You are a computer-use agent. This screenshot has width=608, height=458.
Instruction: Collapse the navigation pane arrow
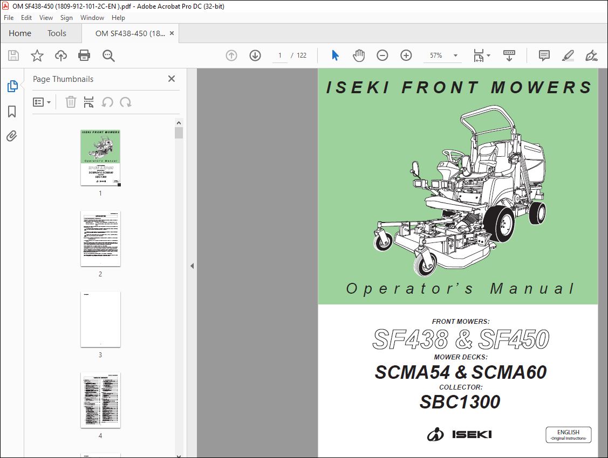[x=192, y=266]
